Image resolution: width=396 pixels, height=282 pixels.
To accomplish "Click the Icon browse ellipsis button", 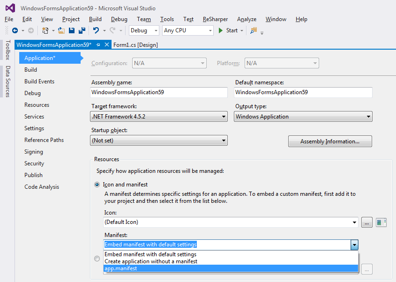I will pyautogui.click(x=366, y=223).
